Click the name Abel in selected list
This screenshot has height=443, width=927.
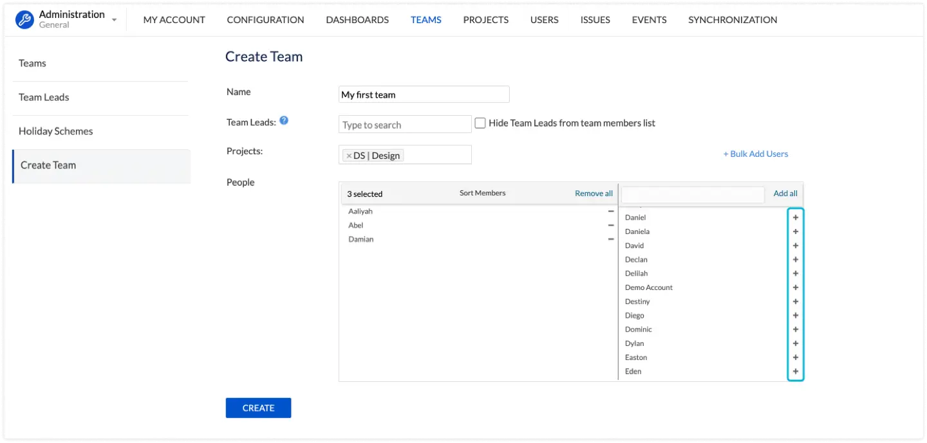[356, 226]
